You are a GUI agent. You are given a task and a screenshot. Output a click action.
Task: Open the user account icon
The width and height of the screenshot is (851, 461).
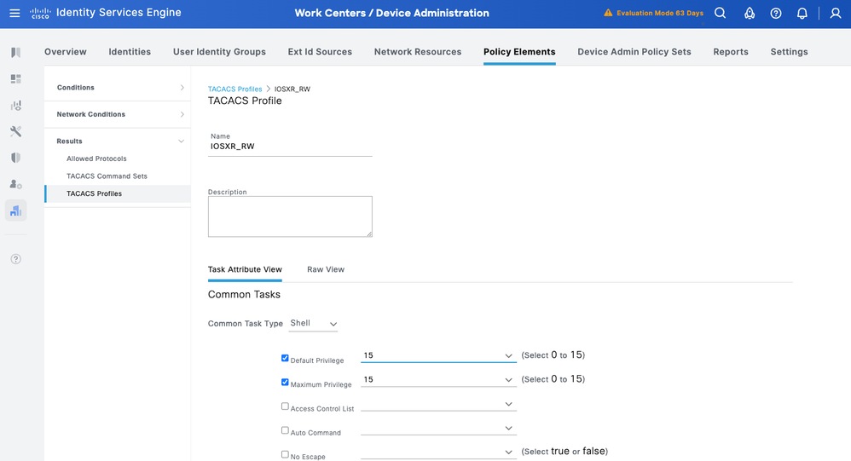pyautogui.click(x=836, y=13)
